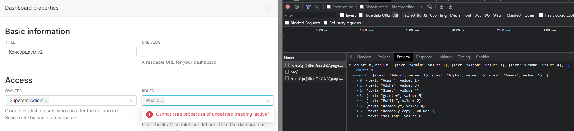This screenshot has height=131, width=574.
Task: Expand item 0 Admin entry
Action: [357, 80]
